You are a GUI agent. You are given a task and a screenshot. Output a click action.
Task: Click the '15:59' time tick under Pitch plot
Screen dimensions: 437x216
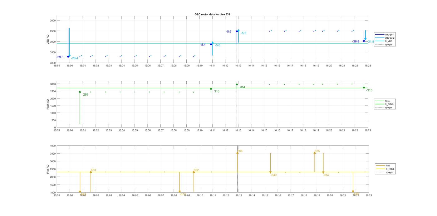click(x=57, y=130)
